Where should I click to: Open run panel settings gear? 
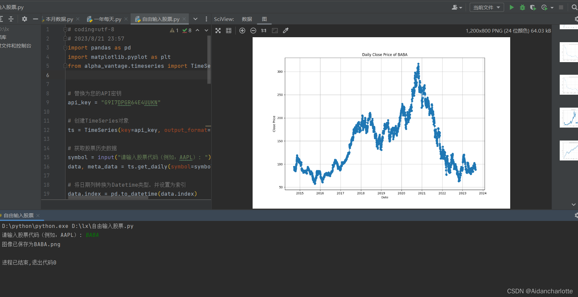point(576,215)
